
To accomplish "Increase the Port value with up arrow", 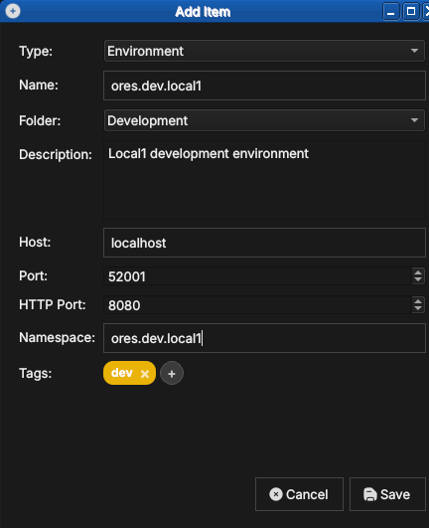I will click(x=418, y=272).
